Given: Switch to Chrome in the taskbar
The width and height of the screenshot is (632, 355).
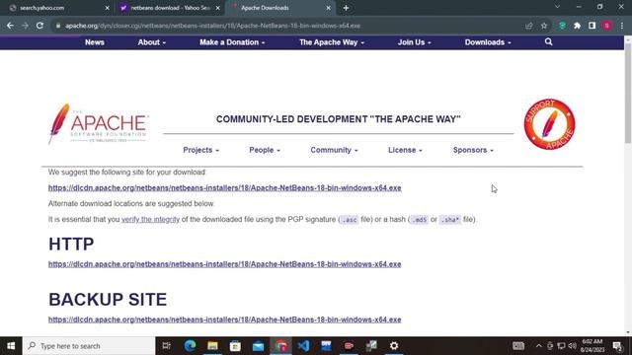Looking at the screenshot, I should click(x=281, y=346).
